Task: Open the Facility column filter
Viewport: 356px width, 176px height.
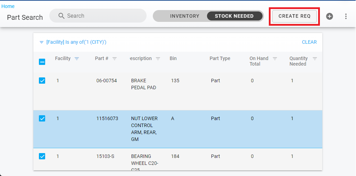Action: pyautogui.click(x=77, y=59)
